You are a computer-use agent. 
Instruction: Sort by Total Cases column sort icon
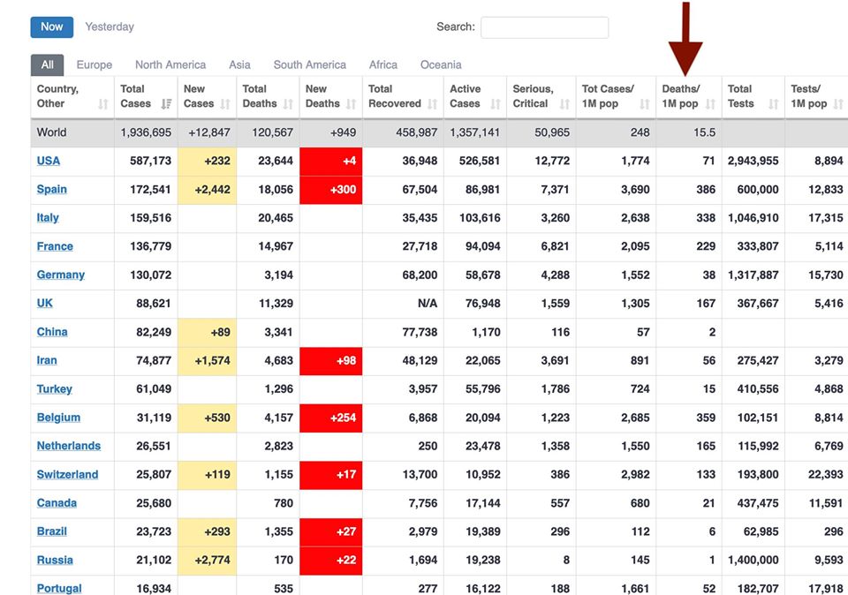click(166, 104)
